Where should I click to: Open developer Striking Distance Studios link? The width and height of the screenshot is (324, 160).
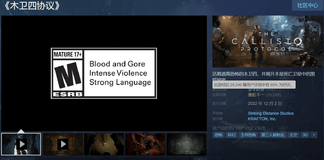pyautogui.click(x=271, y=113)
